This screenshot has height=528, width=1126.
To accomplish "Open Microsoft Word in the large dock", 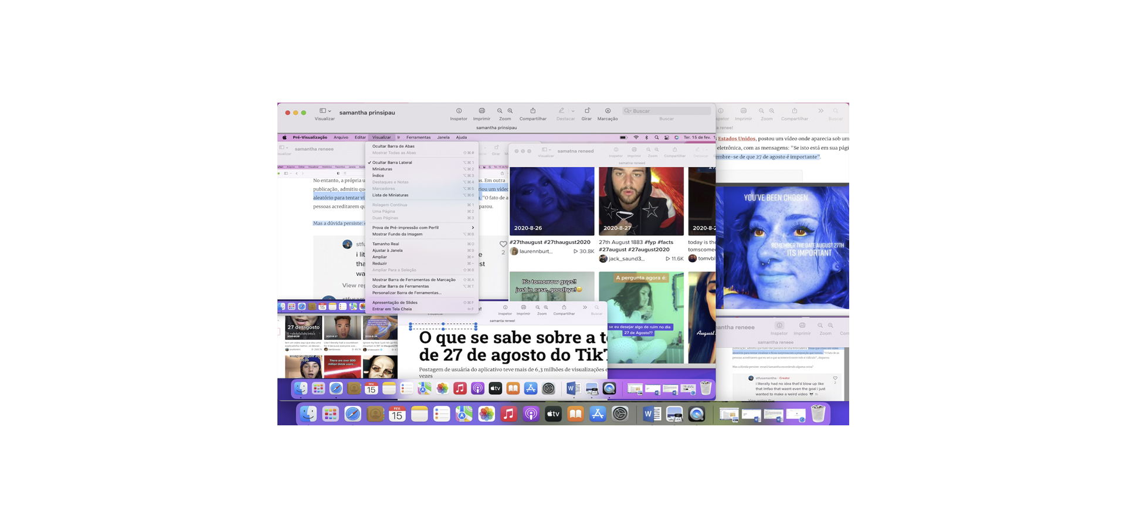I will coord(651,414).
